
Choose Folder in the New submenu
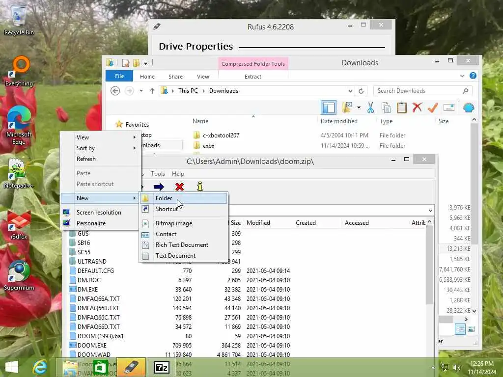pos(183,198)
